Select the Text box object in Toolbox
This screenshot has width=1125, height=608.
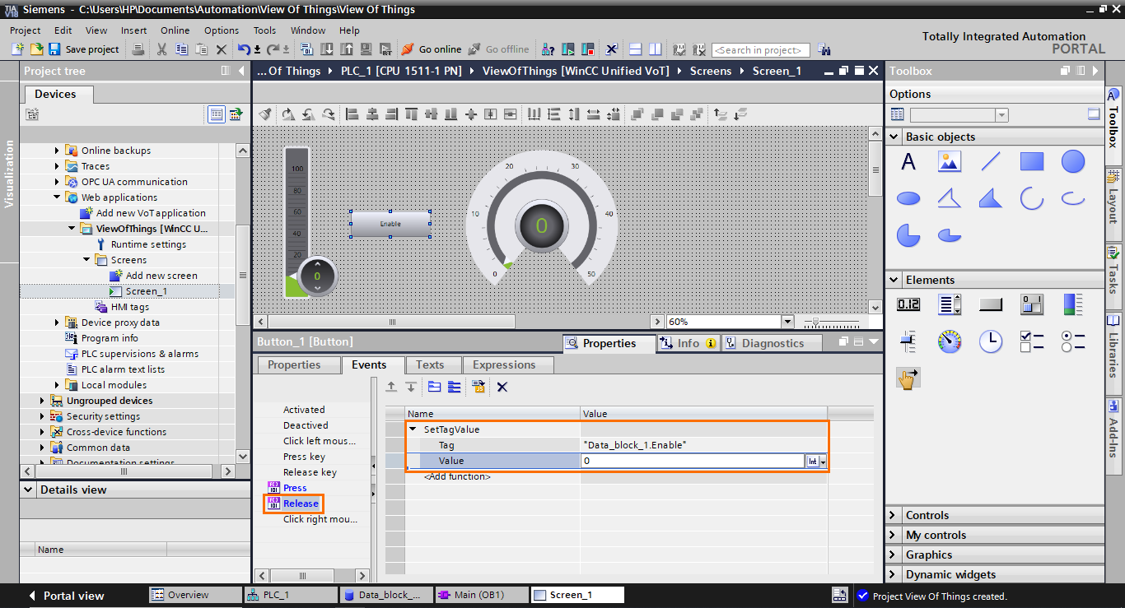[x=908, y=162]
